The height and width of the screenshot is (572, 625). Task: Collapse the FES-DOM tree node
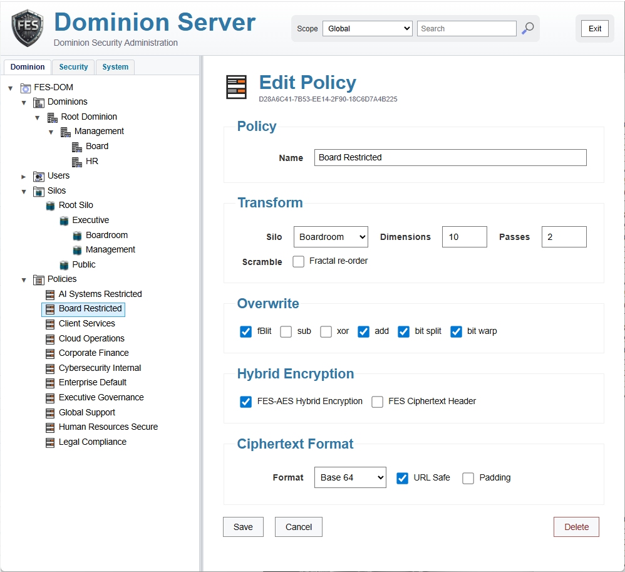click(x=11, y=88)
